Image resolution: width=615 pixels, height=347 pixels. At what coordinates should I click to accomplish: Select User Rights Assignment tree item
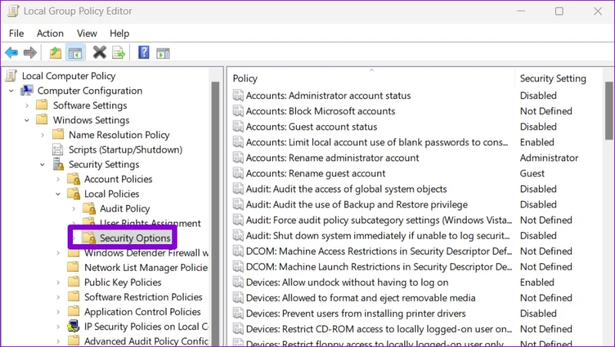150,223
